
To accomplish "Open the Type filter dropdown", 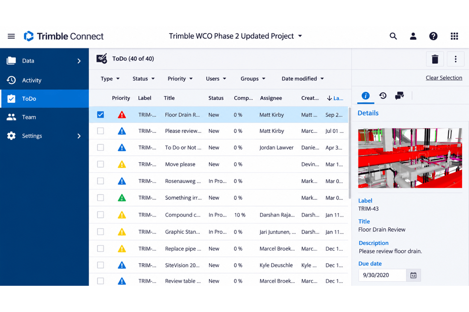I will tap(110, 79).
